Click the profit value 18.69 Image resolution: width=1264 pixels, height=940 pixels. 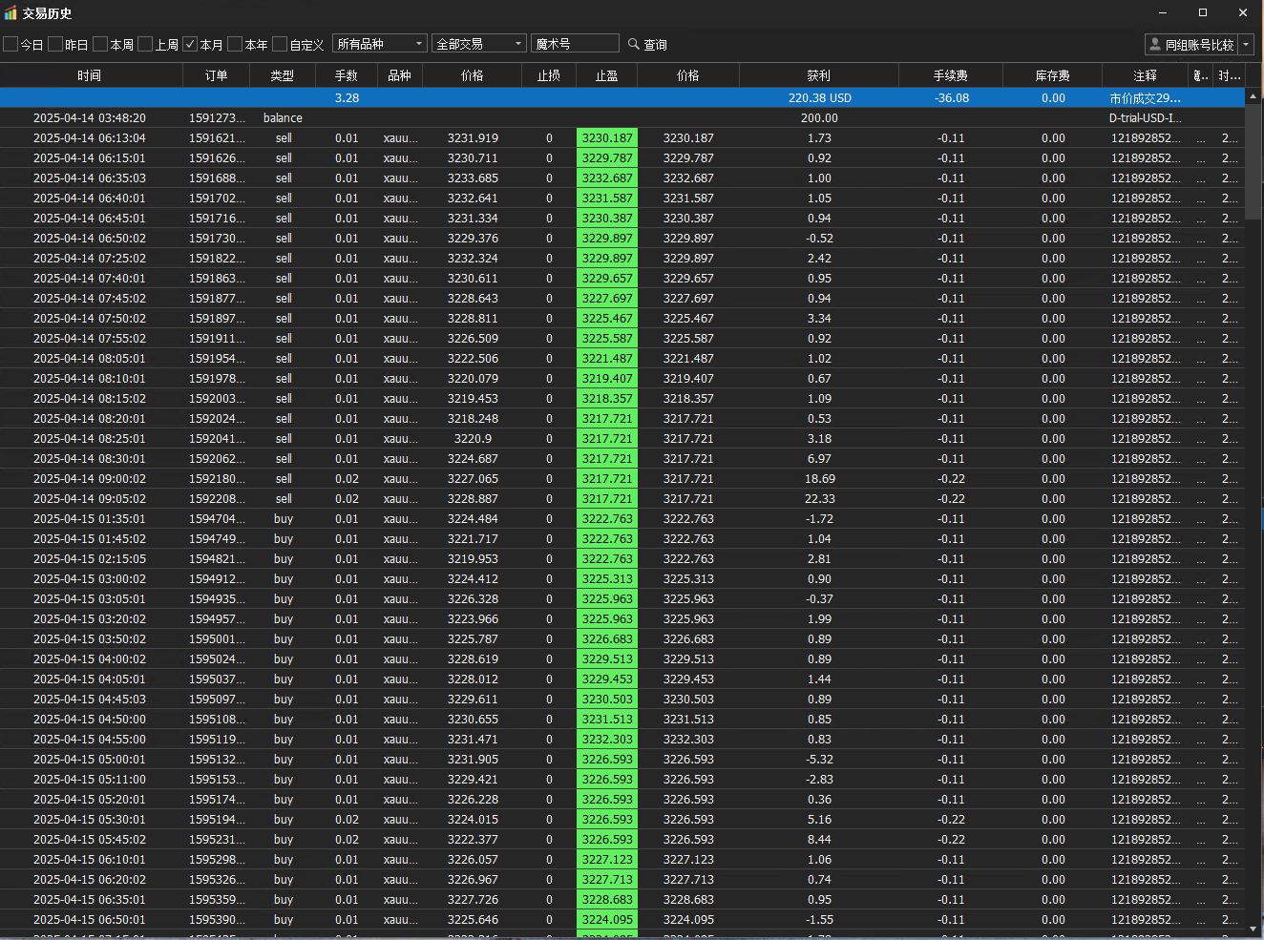[x=819, y=479]
